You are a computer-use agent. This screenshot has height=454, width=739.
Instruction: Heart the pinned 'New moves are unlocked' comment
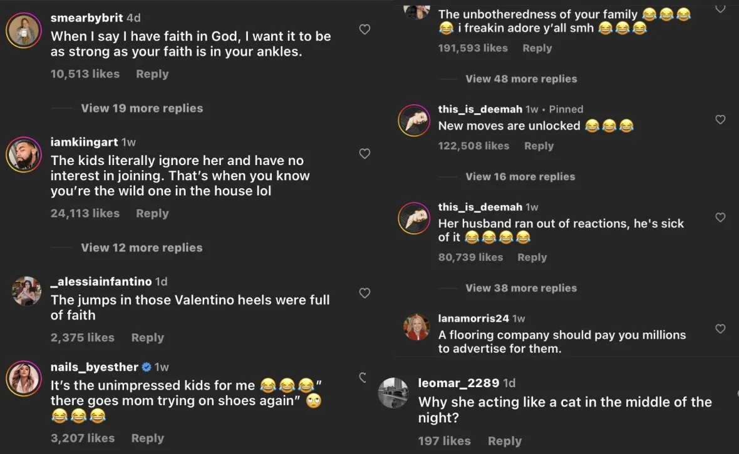tap(720, 119)
